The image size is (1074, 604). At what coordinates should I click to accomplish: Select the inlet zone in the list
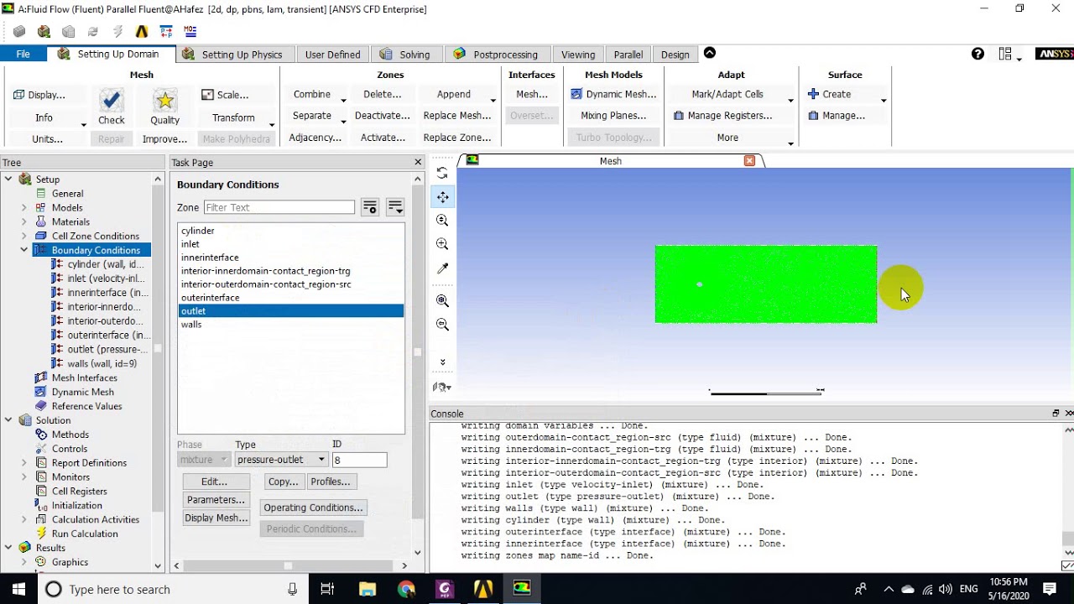[291, 244]
